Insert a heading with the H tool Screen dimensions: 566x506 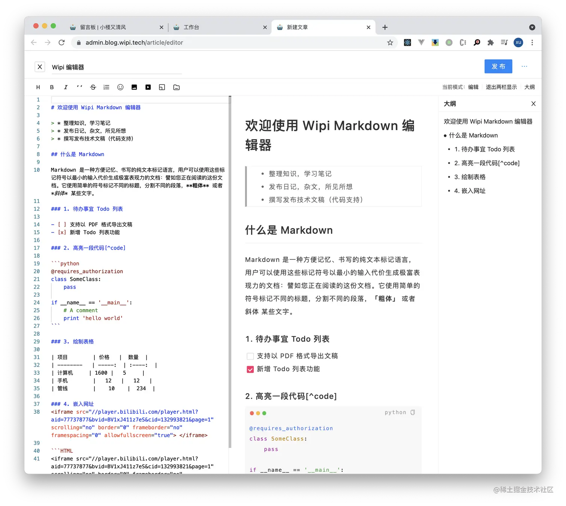point(38,87)
